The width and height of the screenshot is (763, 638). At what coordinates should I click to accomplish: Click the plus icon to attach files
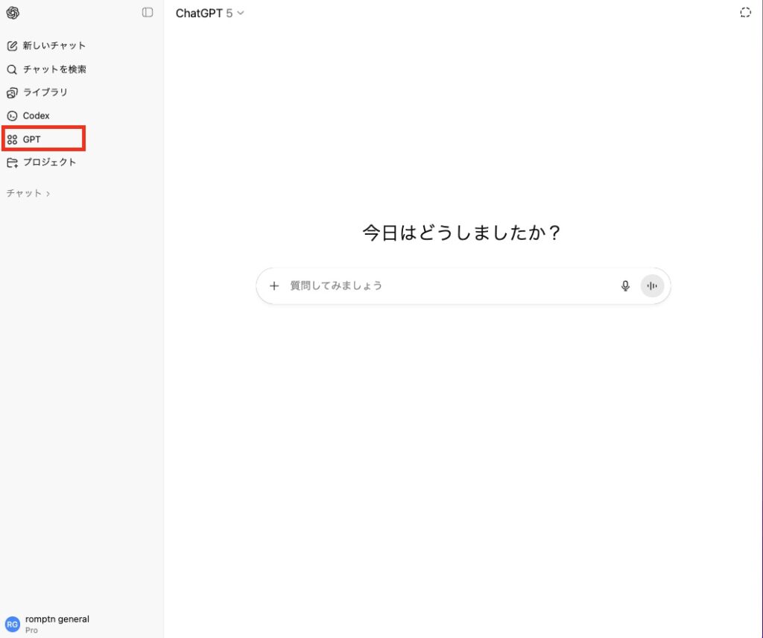pos(274,285)
